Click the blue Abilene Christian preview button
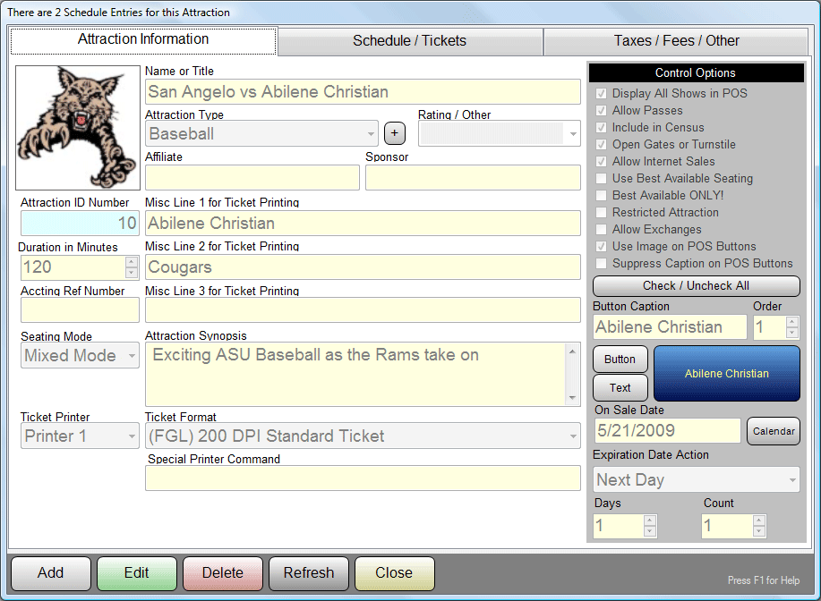The height and width of the screenshot is (601, 821). coord(727,374)
